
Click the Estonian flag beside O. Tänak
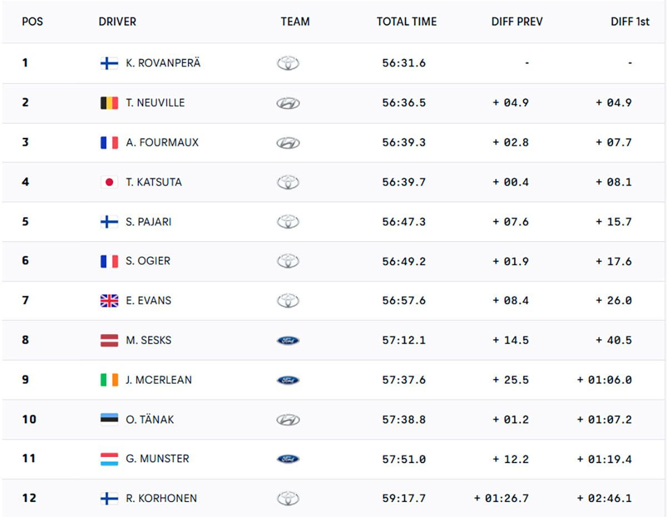pos(109,419)
